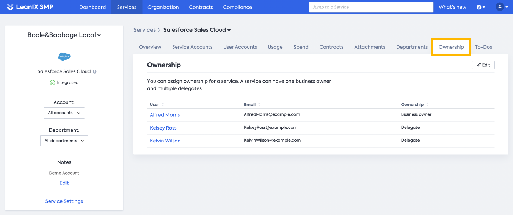Click the Edit notes link
The height and width of the screenshot is (215, 513).
pos(64,183)
